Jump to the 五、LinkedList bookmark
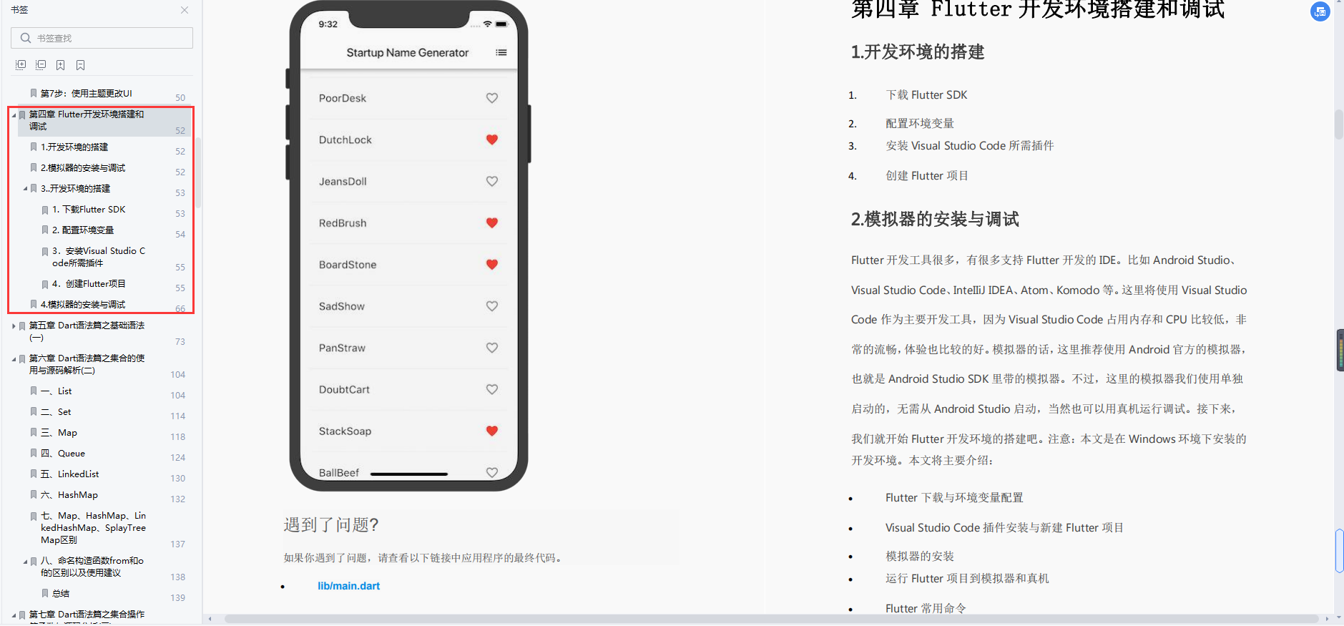This screenshot has width=1344, height=626. point(70,474)
